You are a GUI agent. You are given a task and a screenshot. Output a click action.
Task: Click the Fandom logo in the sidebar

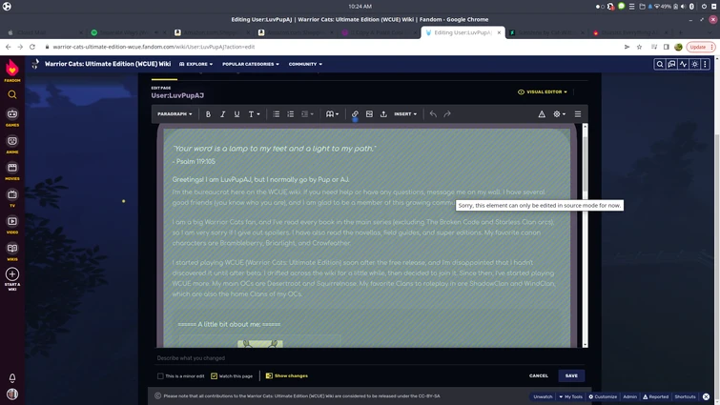click(x=12, y=71)
